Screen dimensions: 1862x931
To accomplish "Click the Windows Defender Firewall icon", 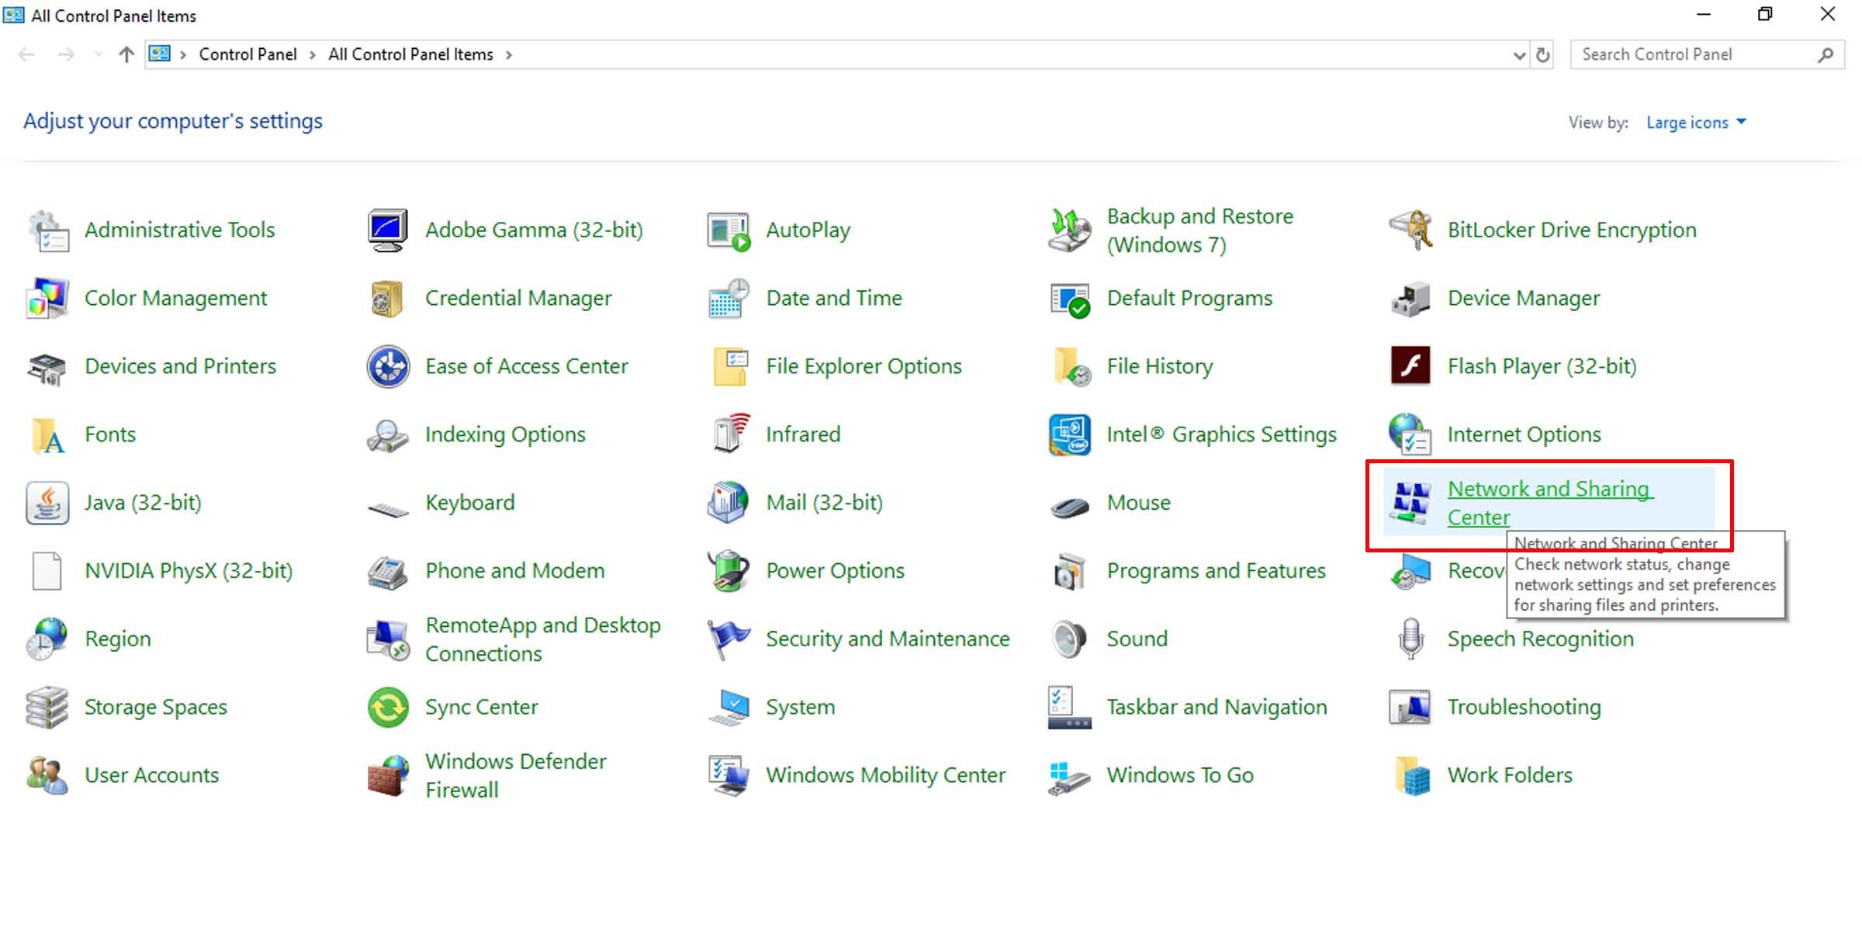I will [x=388, y=775].
